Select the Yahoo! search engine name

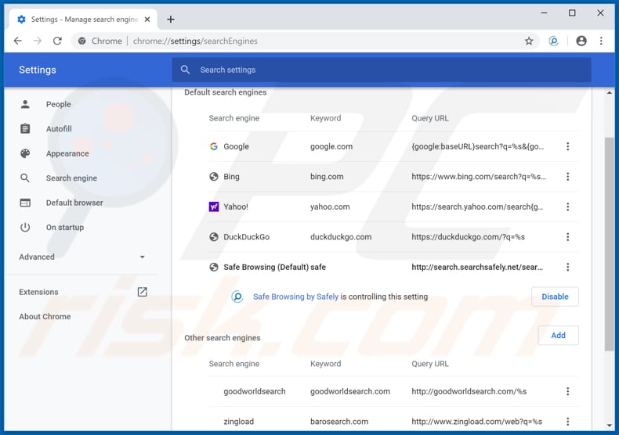[236, 207]
